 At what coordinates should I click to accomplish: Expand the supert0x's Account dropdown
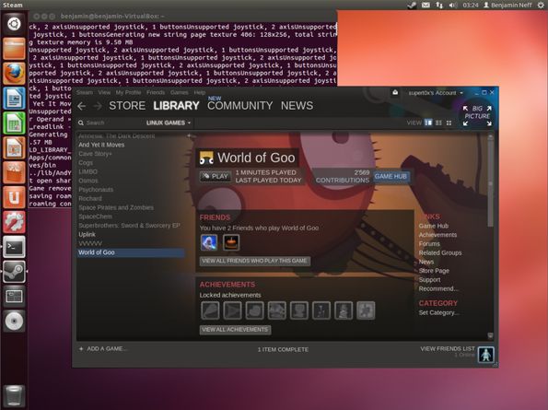(436, 93)
